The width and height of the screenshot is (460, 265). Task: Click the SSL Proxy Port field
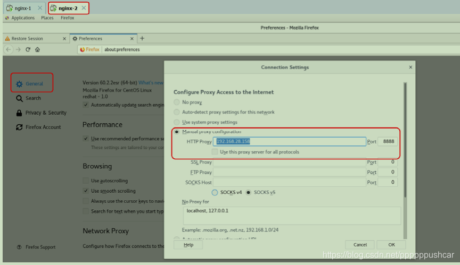coord(388,162)
